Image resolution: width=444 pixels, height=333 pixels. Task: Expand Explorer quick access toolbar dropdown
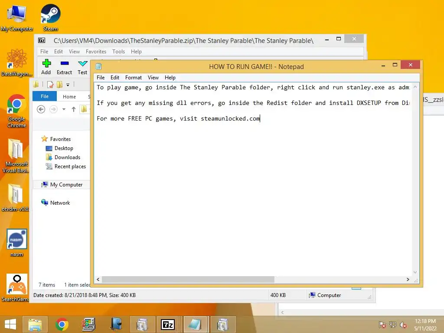(68, 85)
